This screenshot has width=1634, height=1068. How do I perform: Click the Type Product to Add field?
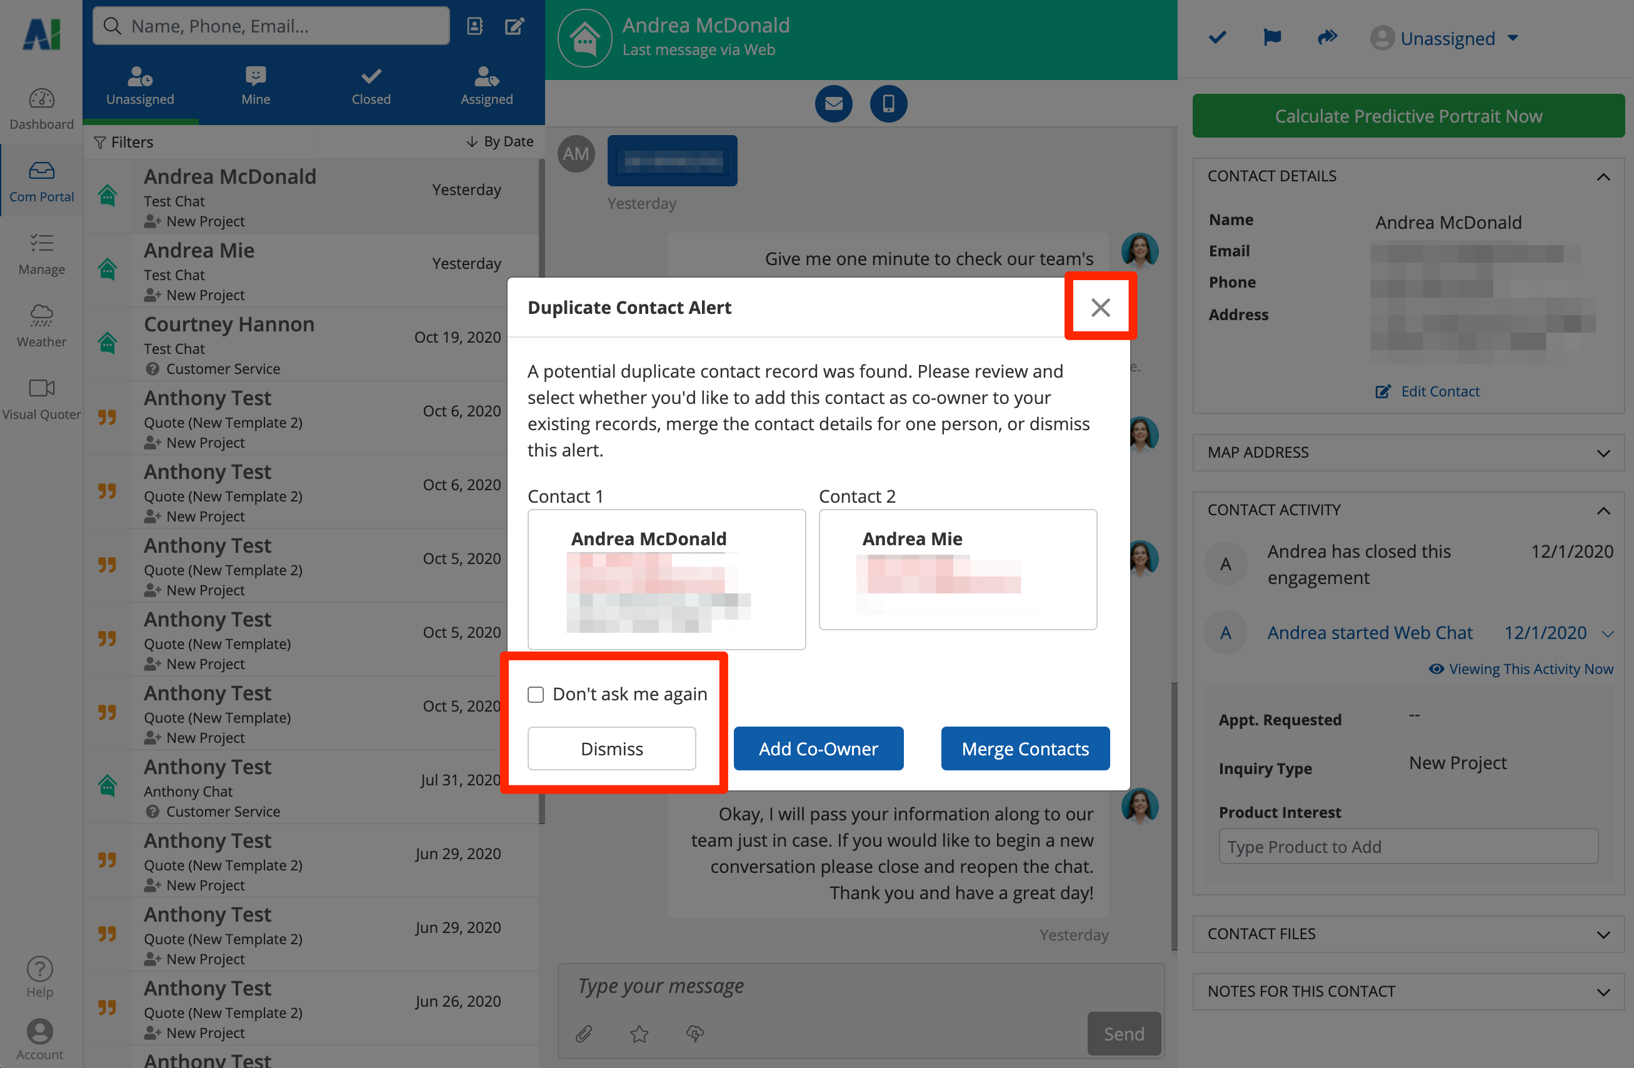point(1408,847)
